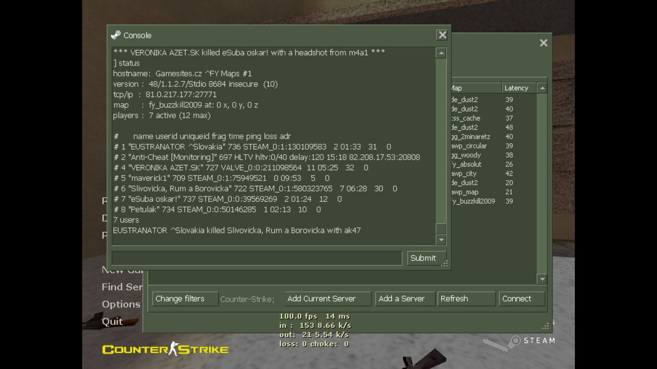Image resolution: width=657 pixels, height=369 pixels.
Task: Select de_dust2 row with latency 39
Action: tap(493, 100)
